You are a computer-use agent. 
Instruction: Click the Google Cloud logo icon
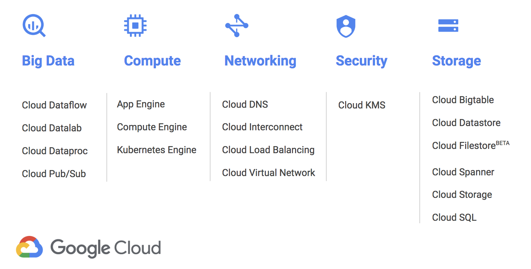click(x=30, y=247)
